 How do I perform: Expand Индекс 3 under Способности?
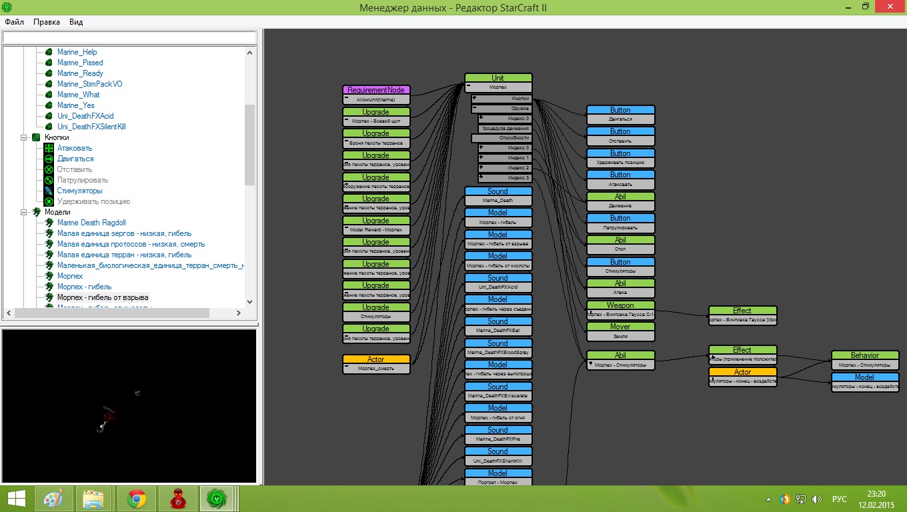(482, 177)
